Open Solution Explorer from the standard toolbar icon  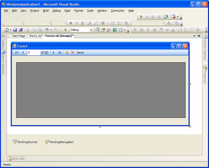97,30
